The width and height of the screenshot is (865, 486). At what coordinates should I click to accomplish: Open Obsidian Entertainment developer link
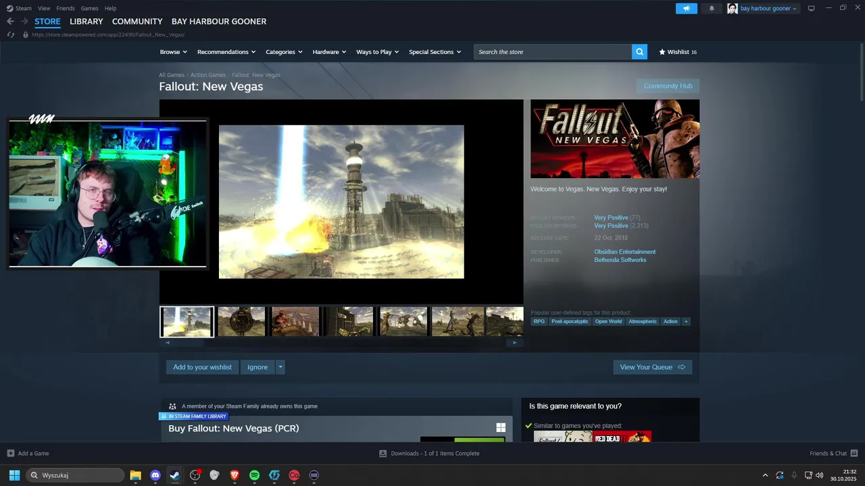[625, 252]
